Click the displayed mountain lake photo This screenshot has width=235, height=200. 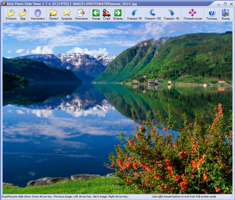[117, 108]
